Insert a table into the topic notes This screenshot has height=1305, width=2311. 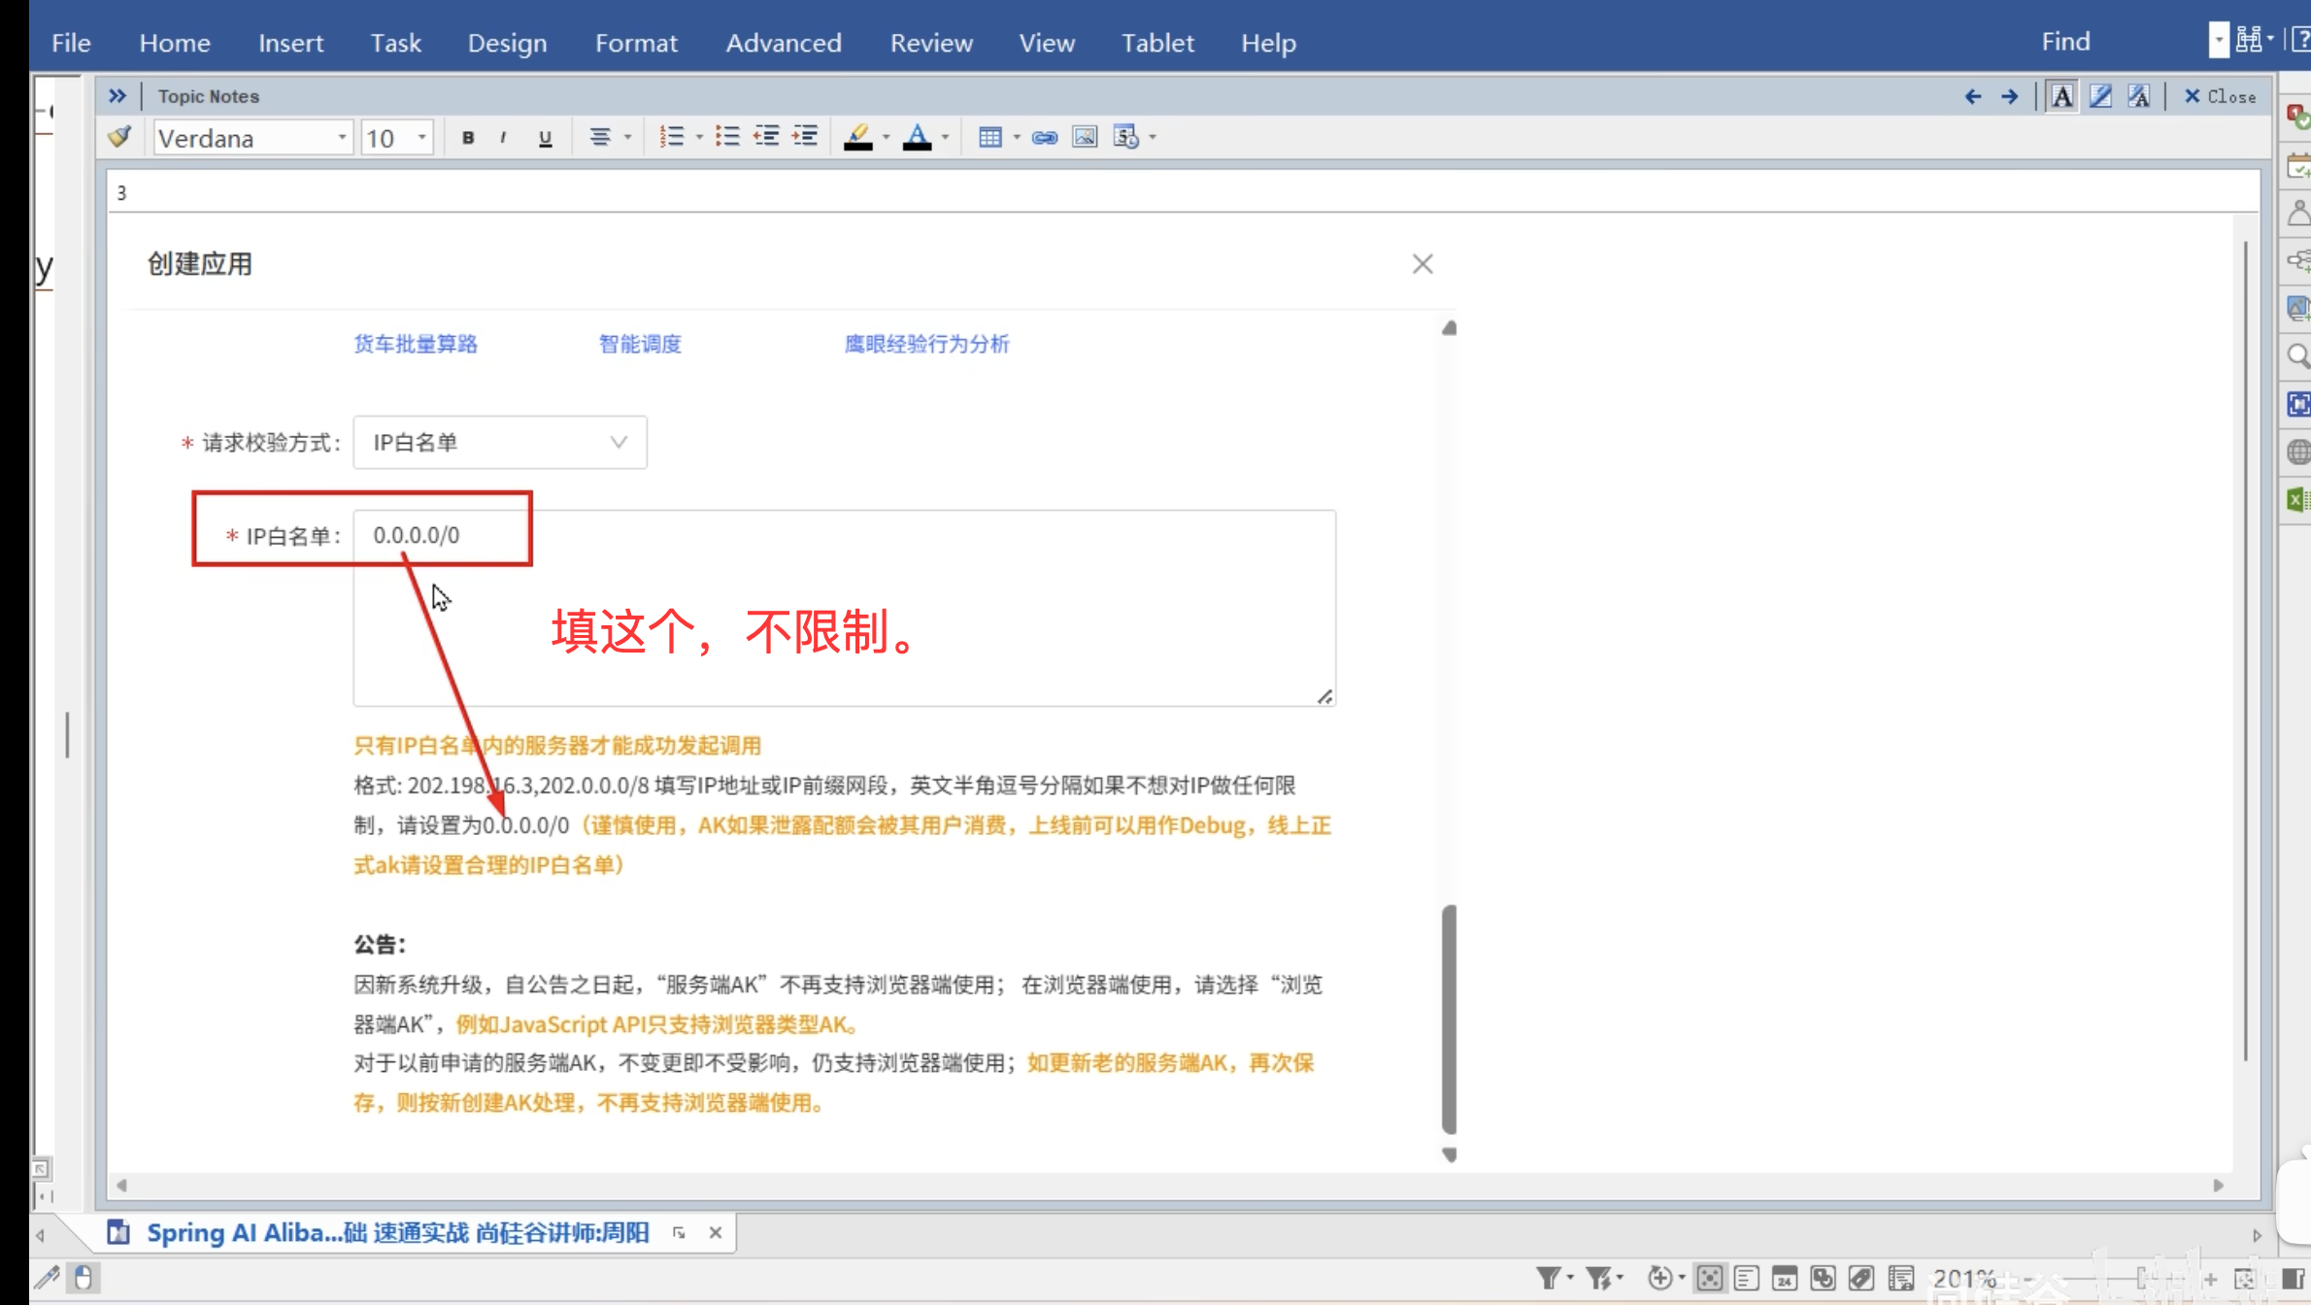coord(991,137)
